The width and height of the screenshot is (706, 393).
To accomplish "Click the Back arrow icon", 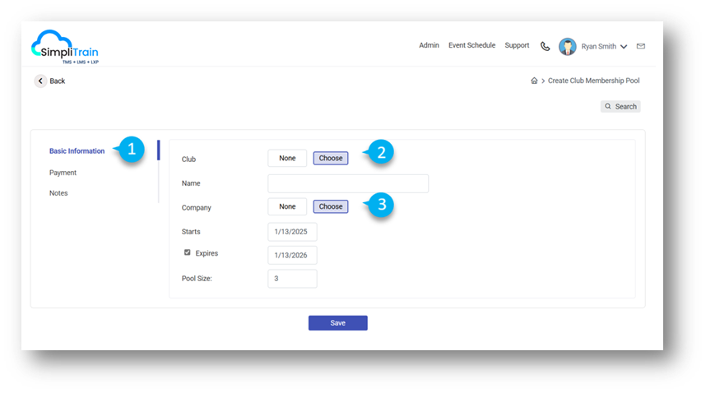I will pos(40,81).
